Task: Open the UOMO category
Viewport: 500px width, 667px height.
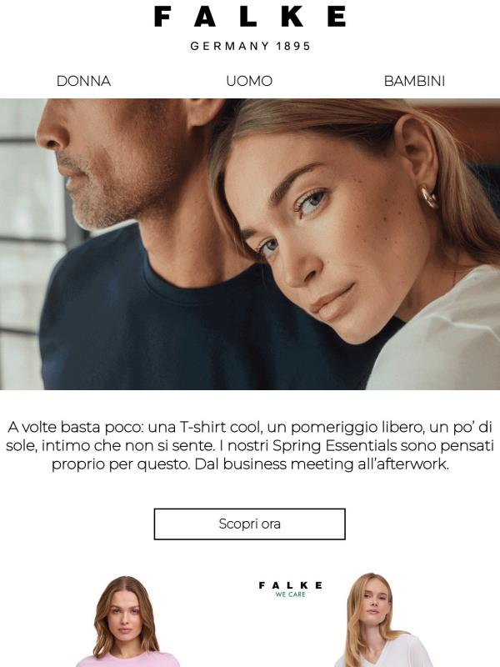Action: click(249, 81)
